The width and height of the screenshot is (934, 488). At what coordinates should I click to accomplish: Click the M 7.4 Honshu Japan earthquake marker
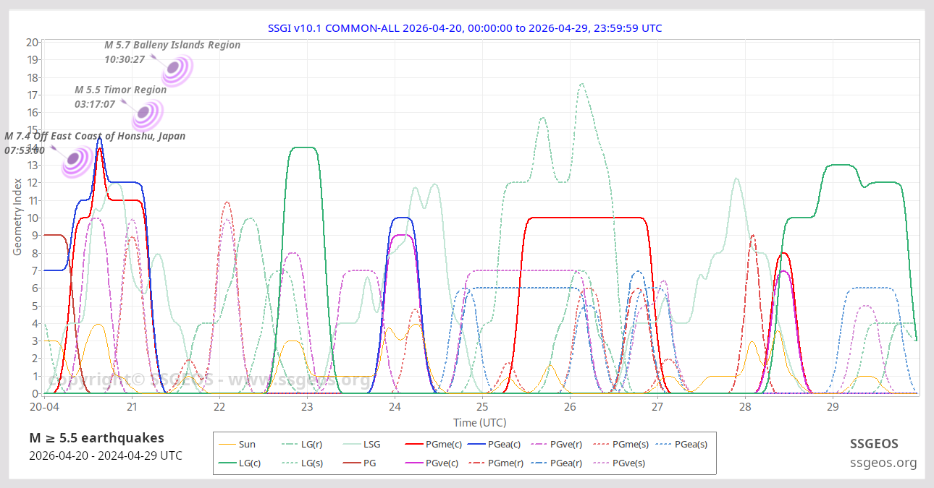point(74,160)
